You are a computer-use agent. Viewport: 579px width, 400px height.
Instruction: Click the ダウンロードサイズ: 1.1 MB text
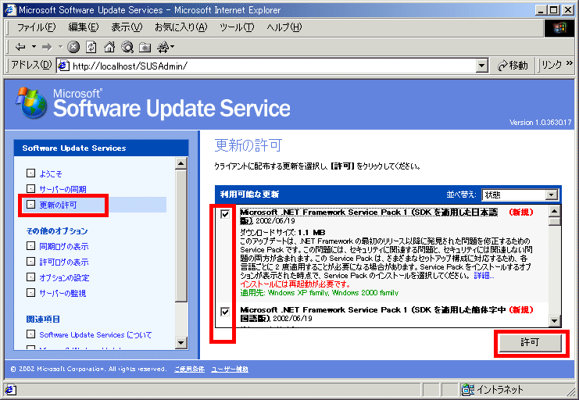tap(283, 232)
